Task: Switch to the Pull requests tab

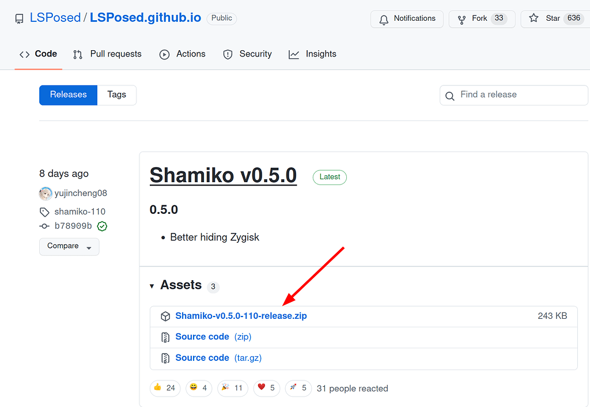Action: tap(115, 54)
